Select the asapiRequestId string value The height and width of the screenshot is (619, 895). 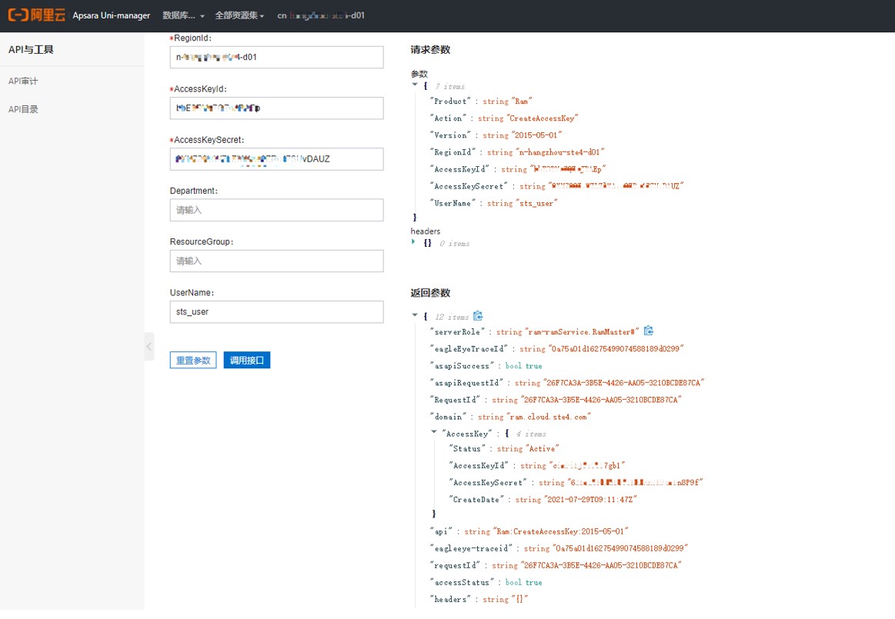(x=624, y=383)
